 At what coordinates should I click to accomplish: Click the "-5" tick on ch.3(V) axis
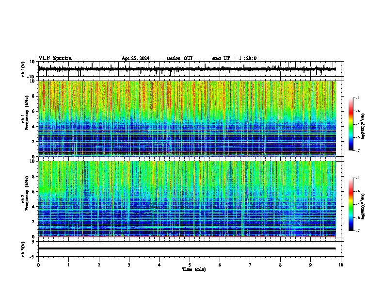point(32,257)
